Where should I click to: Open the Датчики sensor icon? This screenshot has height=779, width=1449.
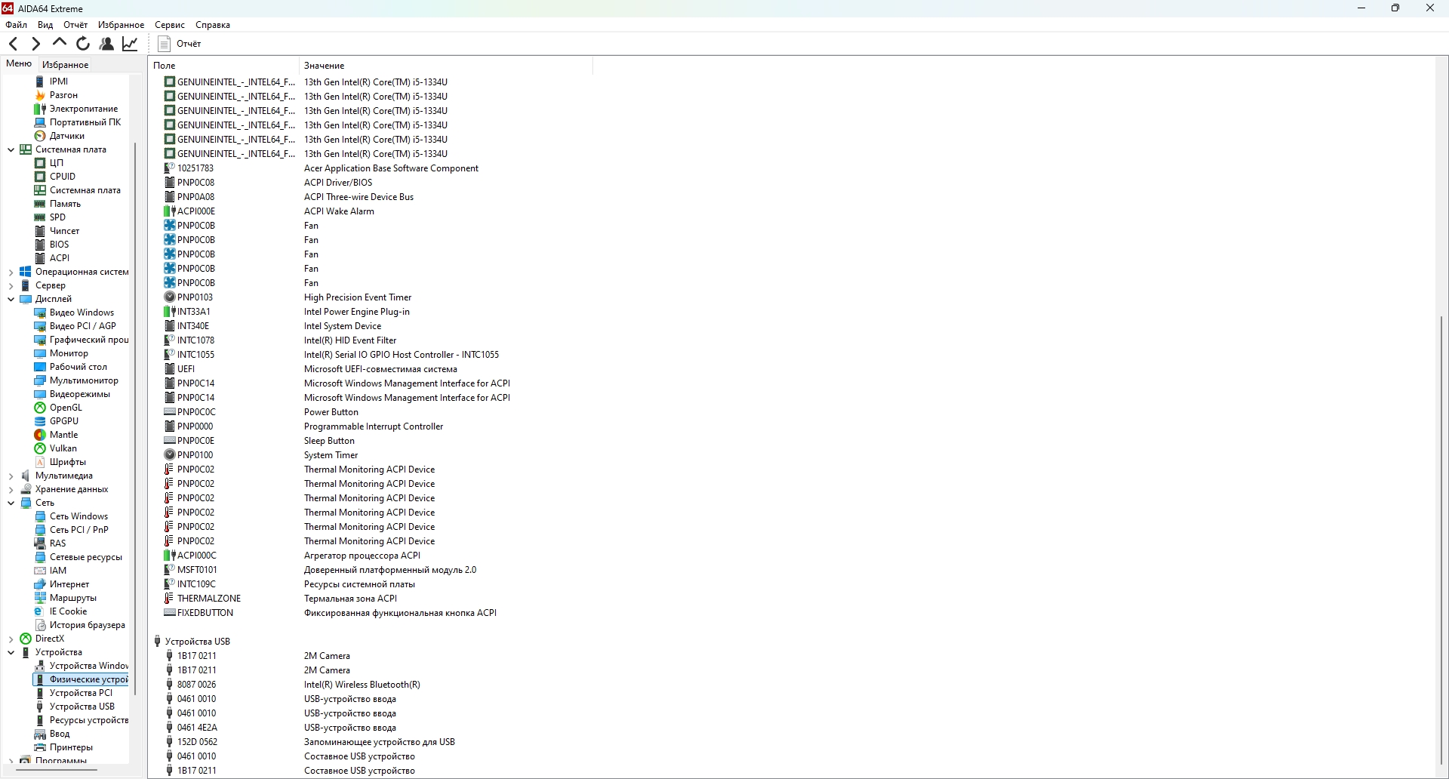point(40,136)
